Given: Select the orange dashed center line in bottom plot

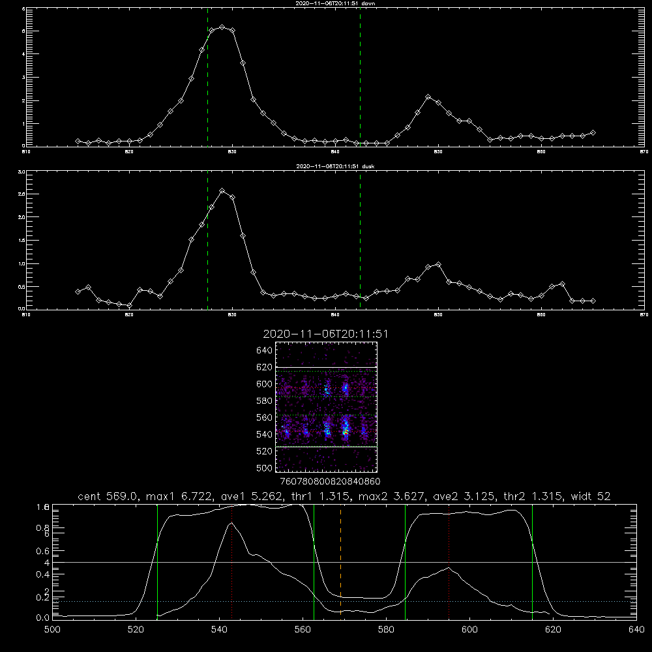Looking at the screenshot, I should (x=340, y=561).
